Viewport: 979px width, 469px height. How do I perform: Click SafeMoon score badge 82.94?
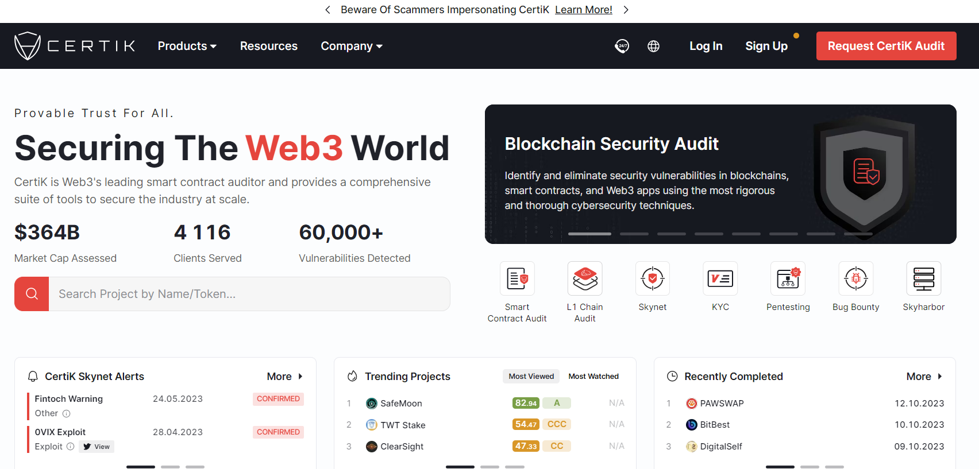526,403
